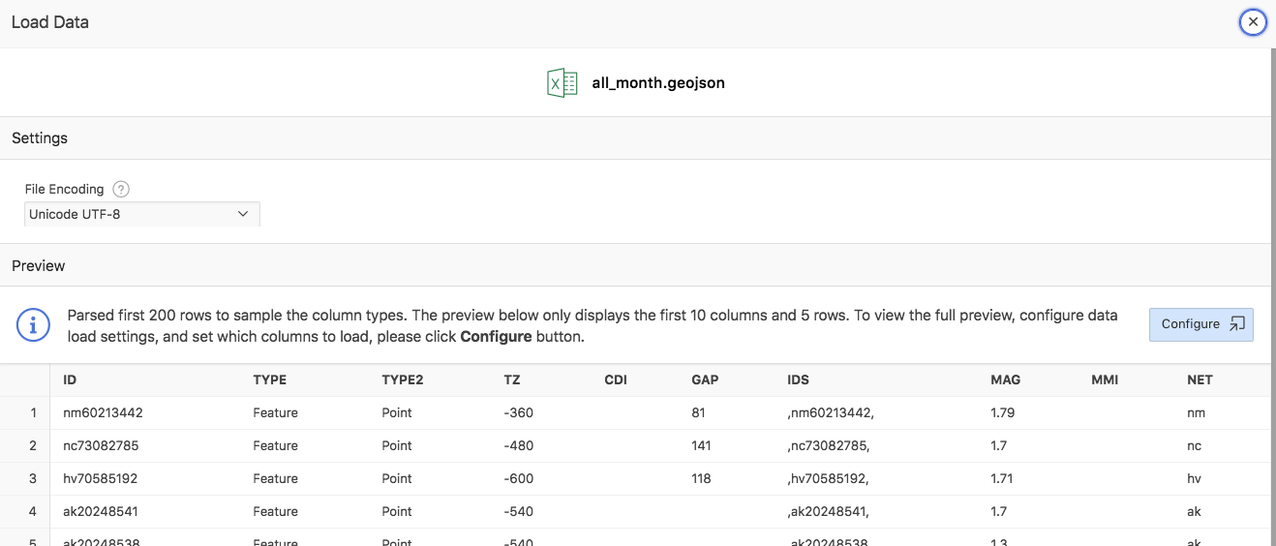Open the File Encoding dropdown
Screen dimensions: 1276x546
[141, 214]
